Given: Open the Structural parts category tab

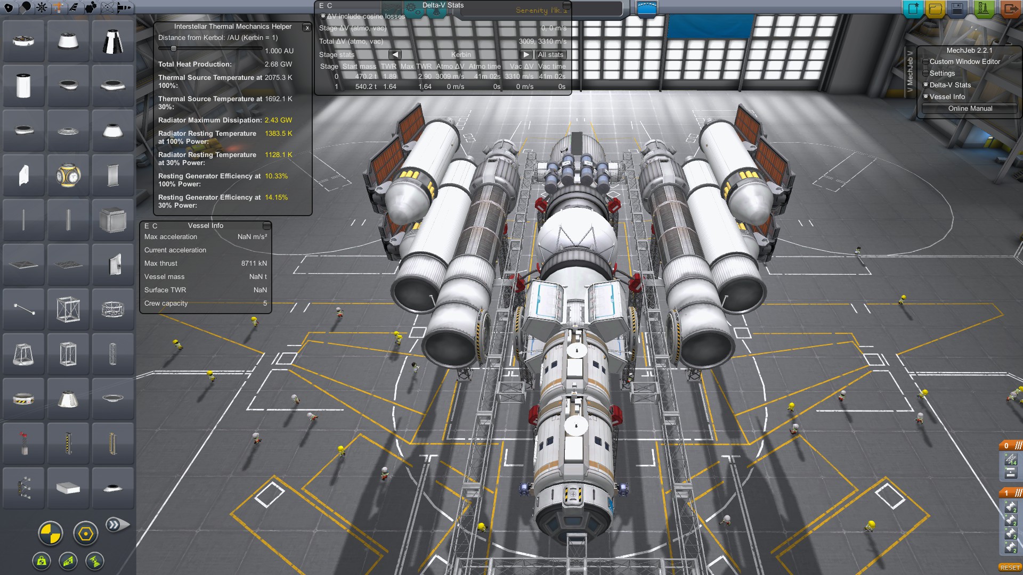Looking at the screenshot, I should (x=58, y=7).
